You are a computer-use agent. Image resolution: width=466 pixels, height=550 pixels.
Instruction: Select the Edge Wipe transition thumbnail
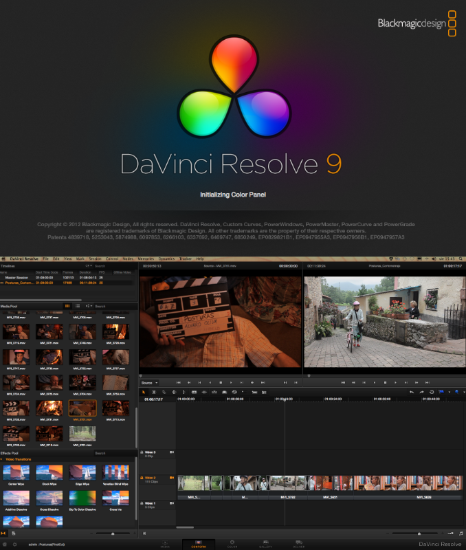(82, 472)
